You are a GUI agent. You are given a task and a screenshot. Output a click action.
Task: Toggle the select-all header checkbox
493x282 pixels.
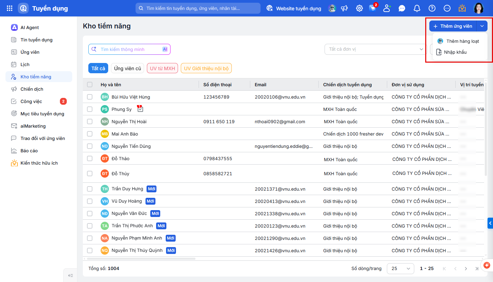[x=90, y=85]
